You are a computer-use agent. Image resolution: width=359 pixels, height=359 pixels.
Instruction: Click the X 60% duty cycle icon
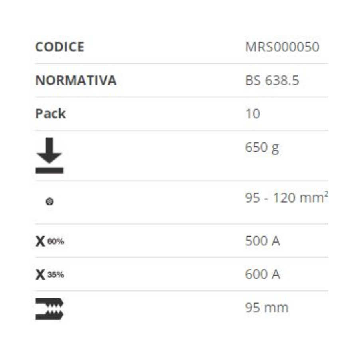coord(50,241)
